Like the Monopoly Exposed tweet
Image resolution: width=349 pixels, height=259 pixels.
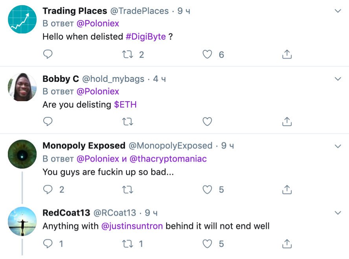207,190
